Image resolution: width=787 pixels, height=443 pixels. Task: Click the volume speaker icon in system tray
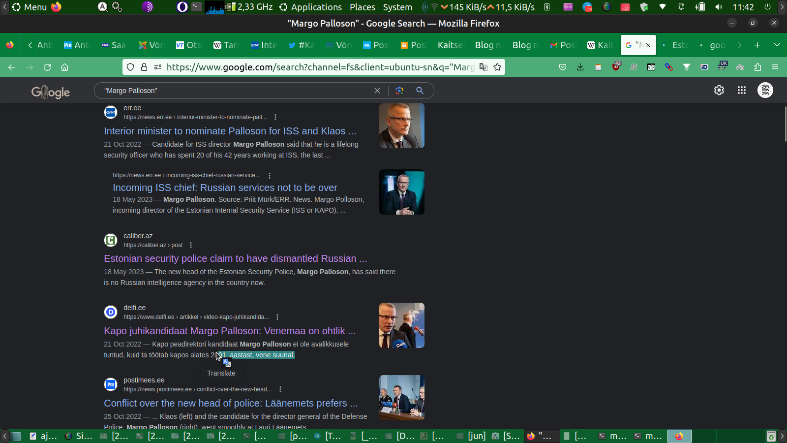coord(719,7)
